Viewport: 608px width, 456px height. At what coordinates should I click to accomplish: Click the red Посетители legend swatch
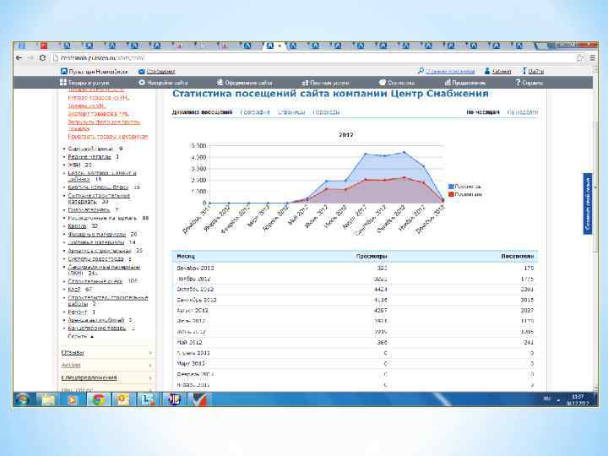(451, 194)
